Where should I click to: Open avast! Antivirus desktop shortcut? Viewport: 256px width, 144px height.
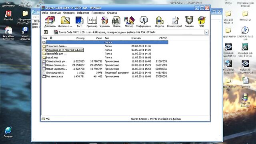(25, 33)
